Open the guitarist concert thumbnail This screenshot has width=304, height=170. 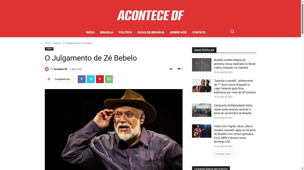[202, 131]
